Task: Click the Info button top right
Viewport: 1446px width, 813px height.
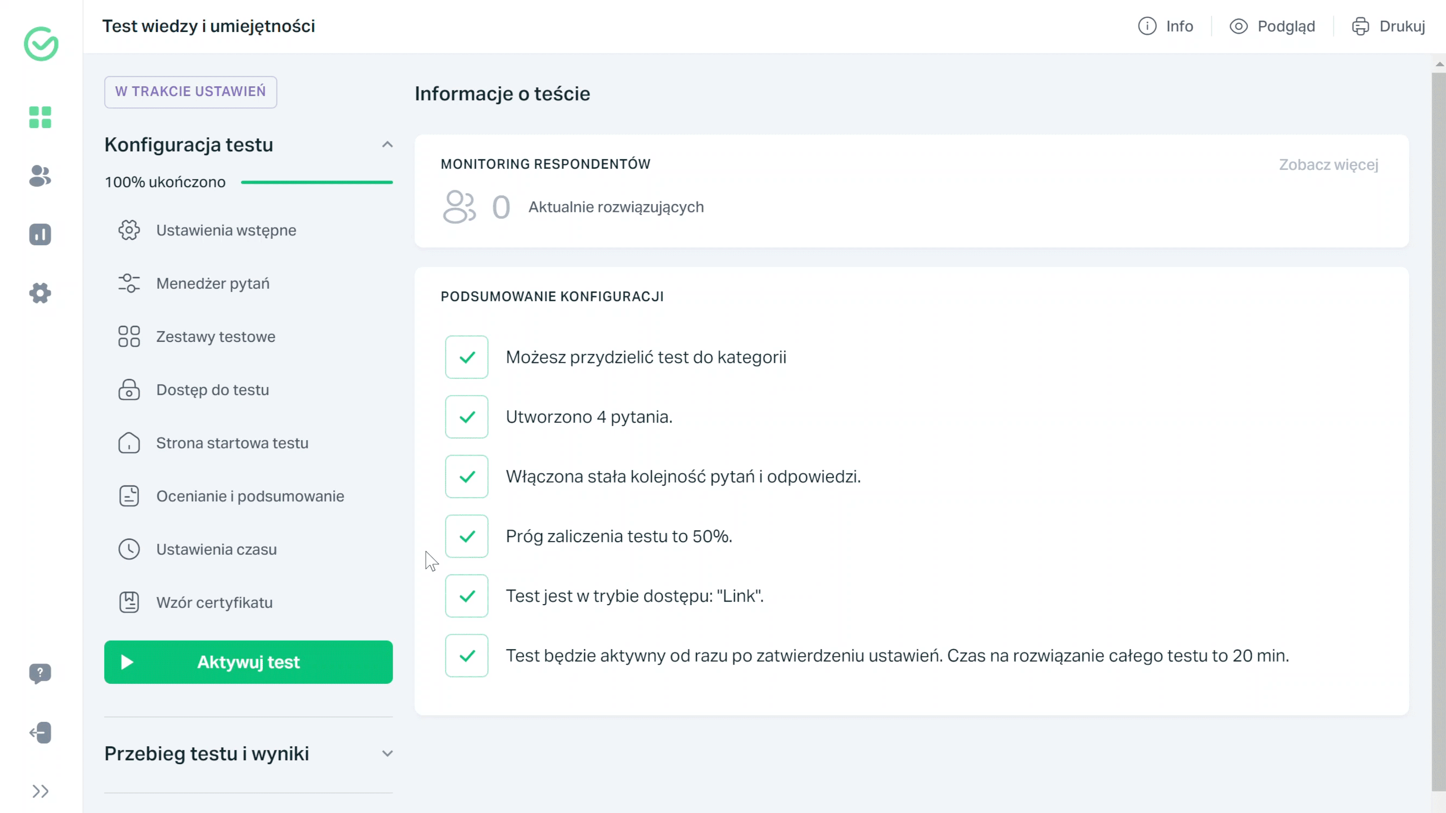Action: 1167,26
